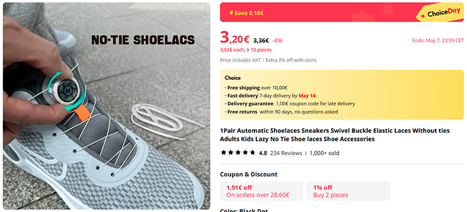This screenshot has height=212, width=467.
Task: Click the lightning bolt Save icon
Action: click(x=231, y=13)
